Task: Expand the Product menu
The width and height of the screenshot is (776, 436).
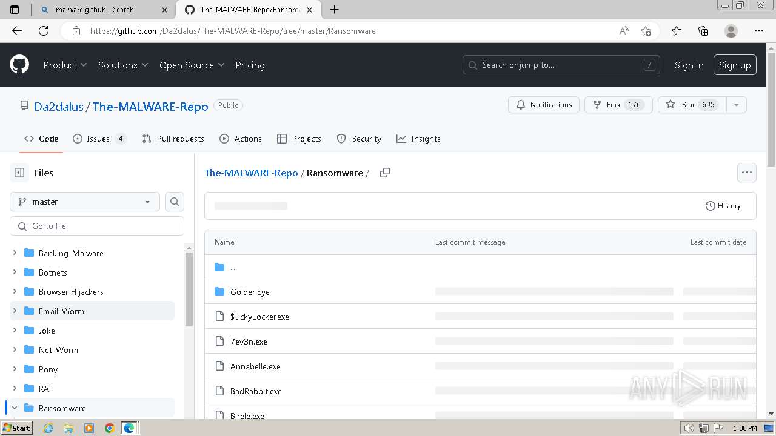Action: (65, 65)
